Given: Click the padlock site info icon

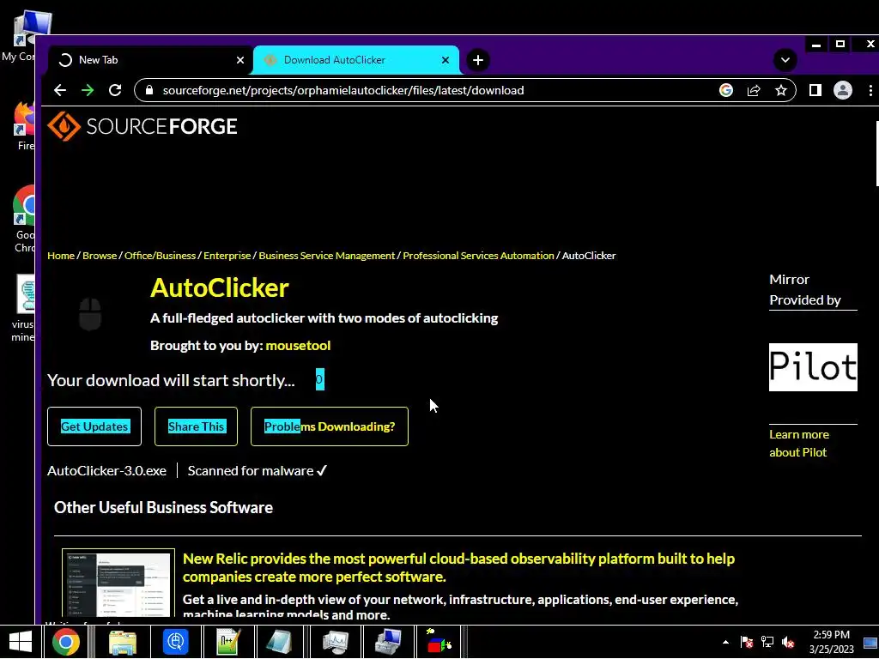Looking at the screenshot, I should (149, 90).
